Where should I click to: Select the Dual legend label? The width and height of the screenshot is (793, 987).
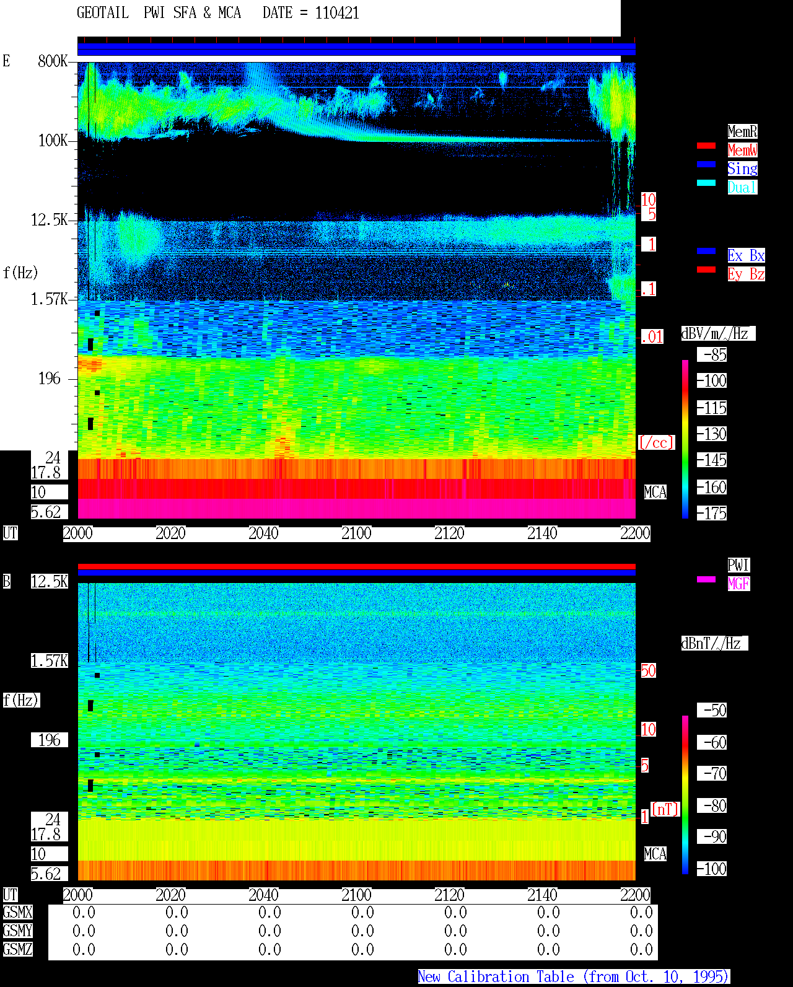(742, 187)
